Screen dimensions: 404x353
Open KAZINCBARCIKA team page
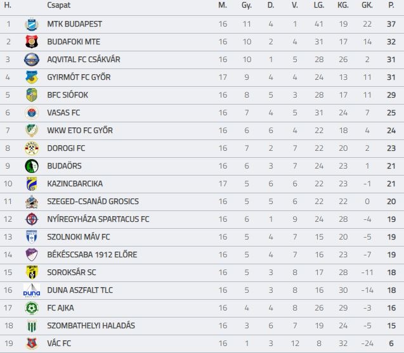[x=75, y=184]
